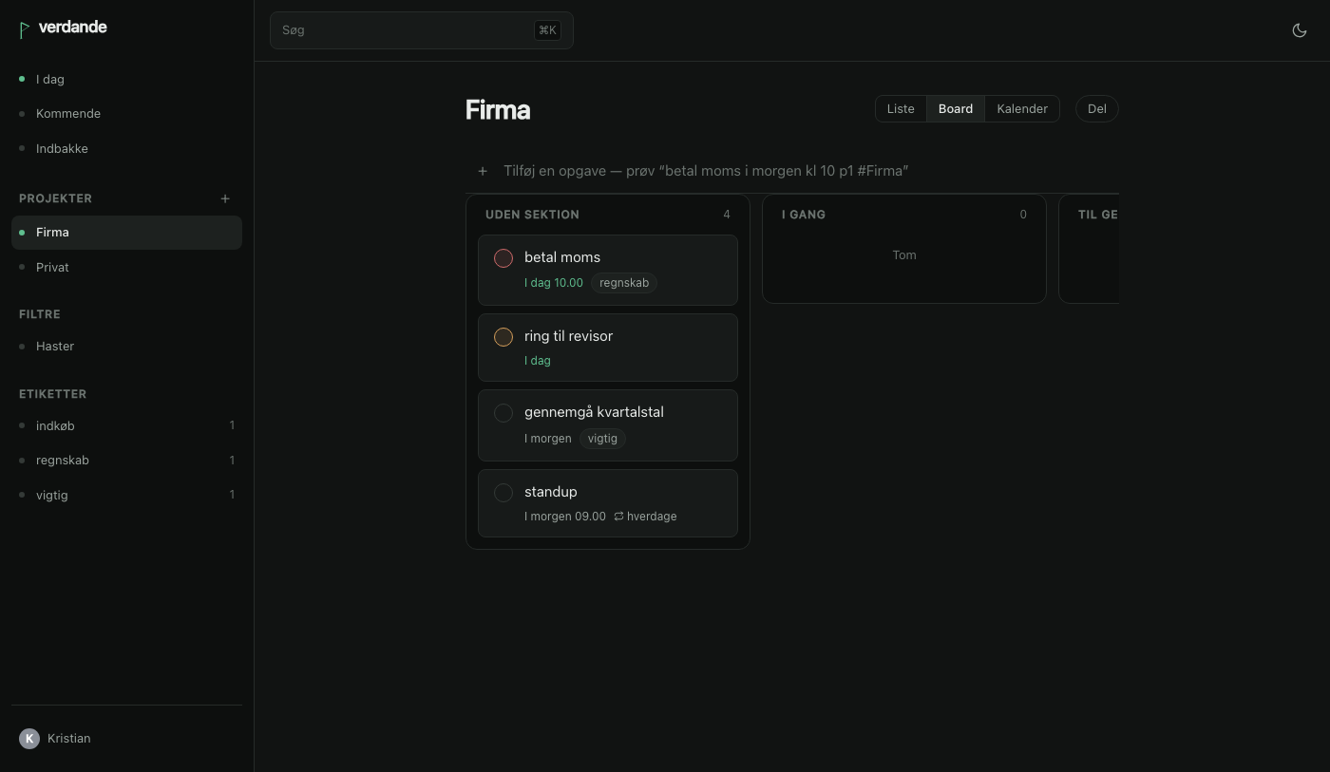Select the Board view tab
The height and width of the screenshot is (772, 1330).
pos(956,108)
